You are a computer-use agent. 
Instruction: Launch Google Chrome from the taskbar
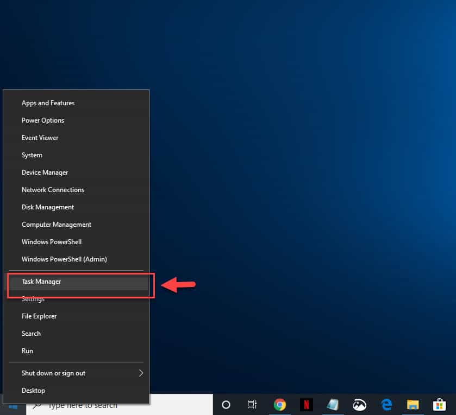pyautogui.click(x=280, y=405)
